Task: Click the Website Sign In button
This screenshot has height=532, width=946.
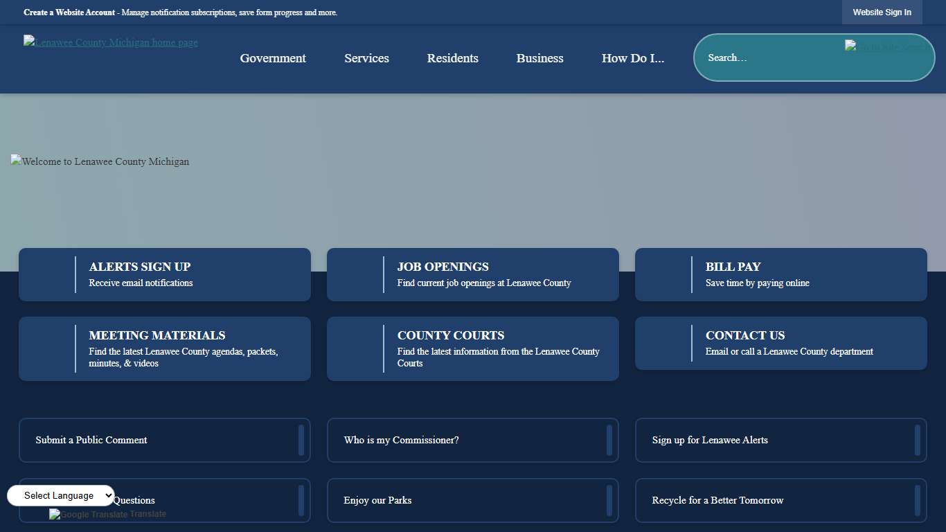Action: click(882, 12)
